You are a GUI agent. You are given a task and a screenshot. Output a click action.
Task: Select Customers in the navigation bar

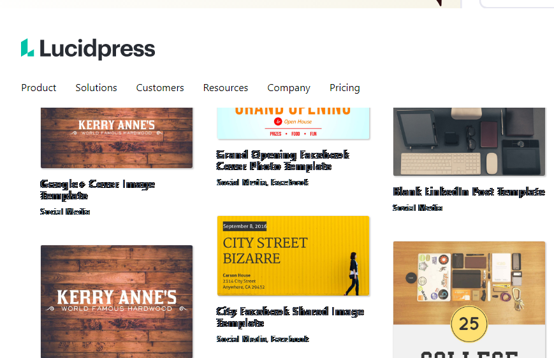pyautogui.click(x=160, y=88)
